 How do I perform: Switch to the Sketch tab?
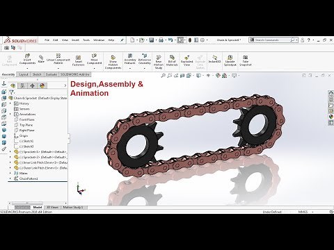point(37,74)
